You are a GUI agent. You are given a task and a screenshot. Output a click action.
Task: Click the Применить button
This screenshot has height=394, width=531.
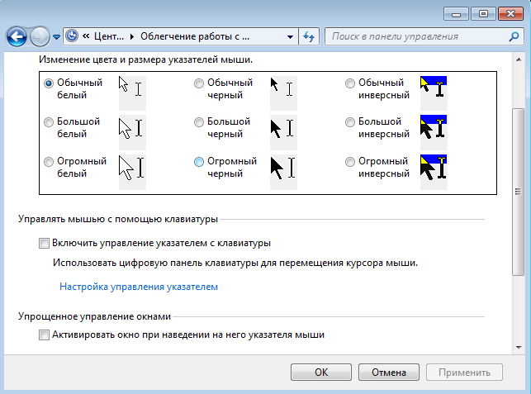pos(464,373)
